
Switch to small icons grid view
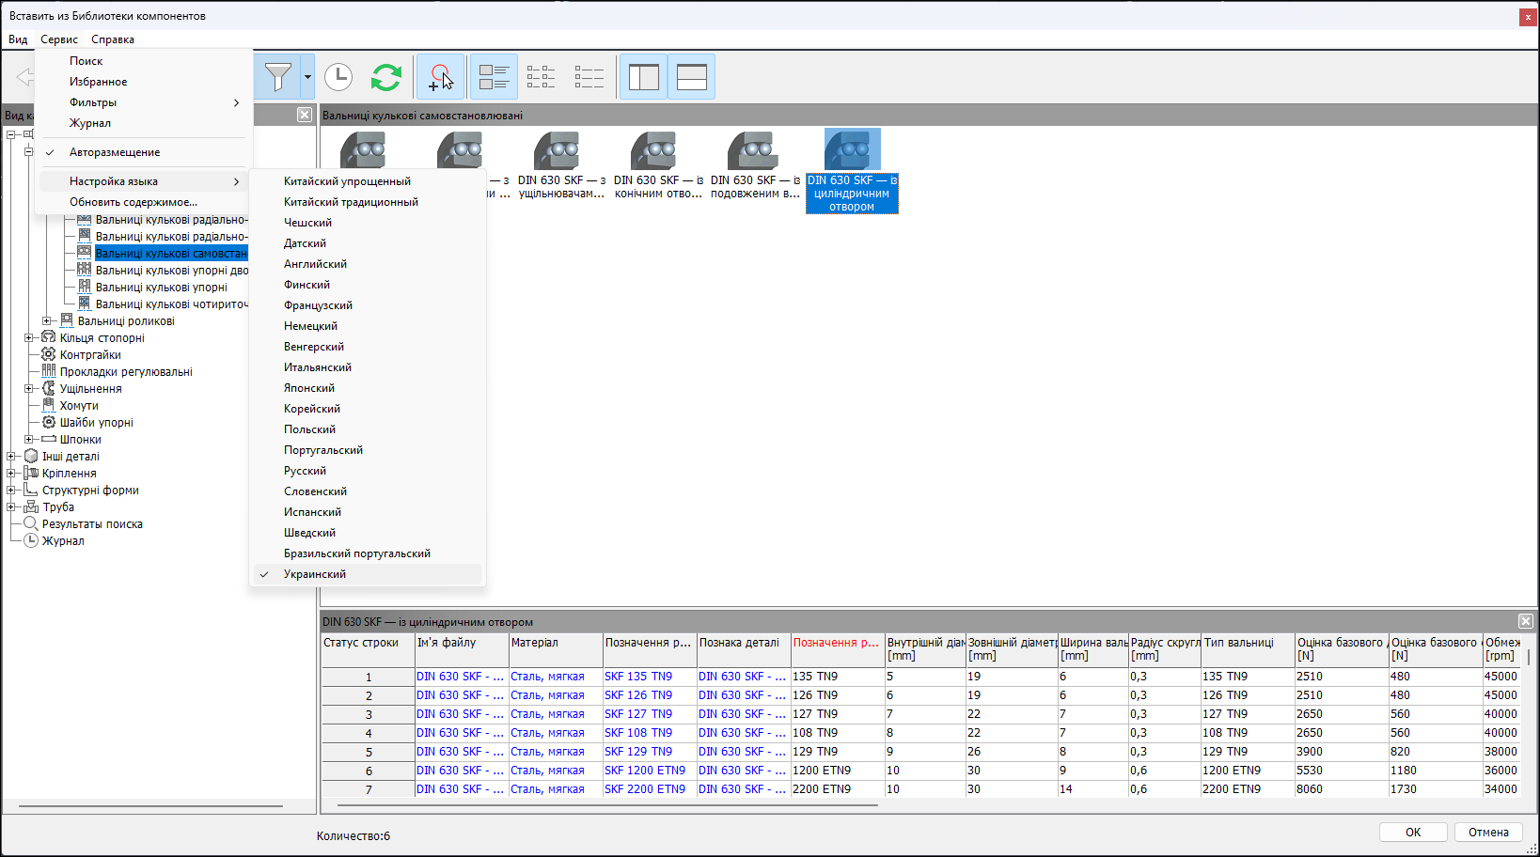click(x=541, y=77)
